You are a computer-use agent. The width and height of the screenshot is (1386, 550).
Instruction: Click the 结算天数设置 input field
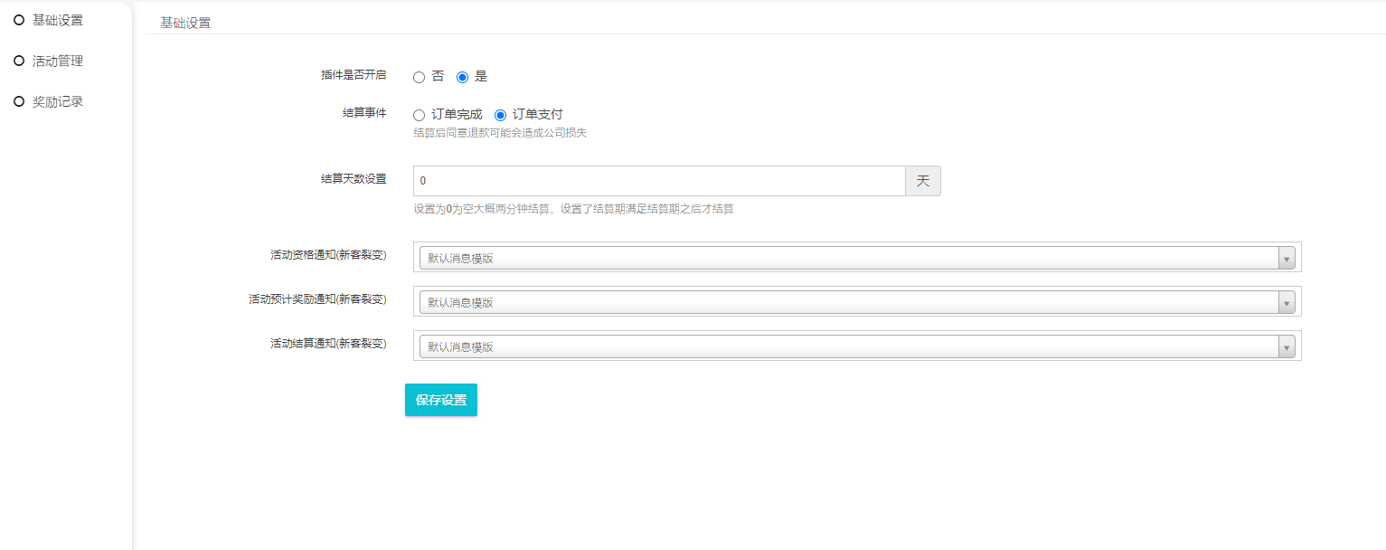pyautogui.click(x=658, y=181)
